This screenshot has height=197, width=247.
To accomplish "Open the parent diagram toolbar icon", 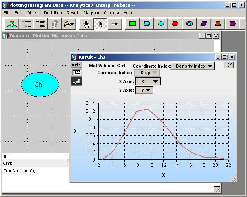I will pyautogui.click(x=12, y=24).
